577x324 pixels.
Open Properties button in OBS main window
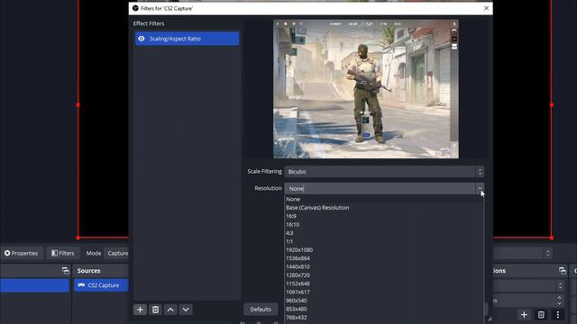tap(22, 253)
